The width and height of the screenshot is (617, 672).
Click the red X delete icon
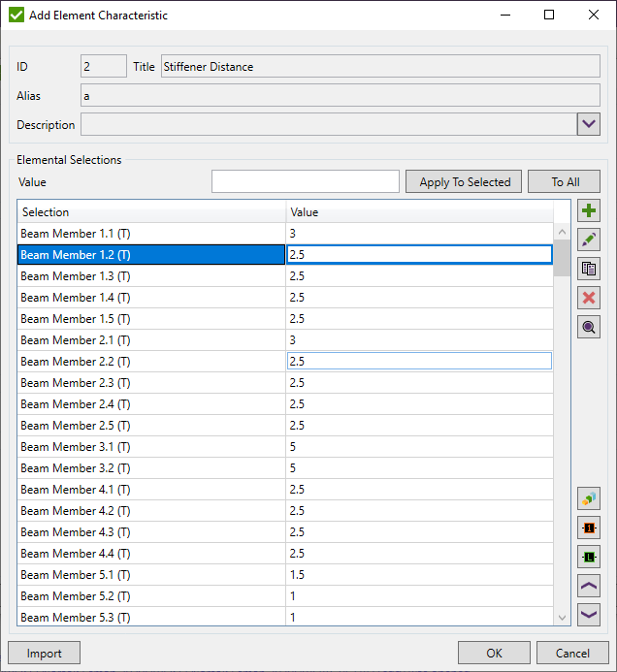[589, 298]
